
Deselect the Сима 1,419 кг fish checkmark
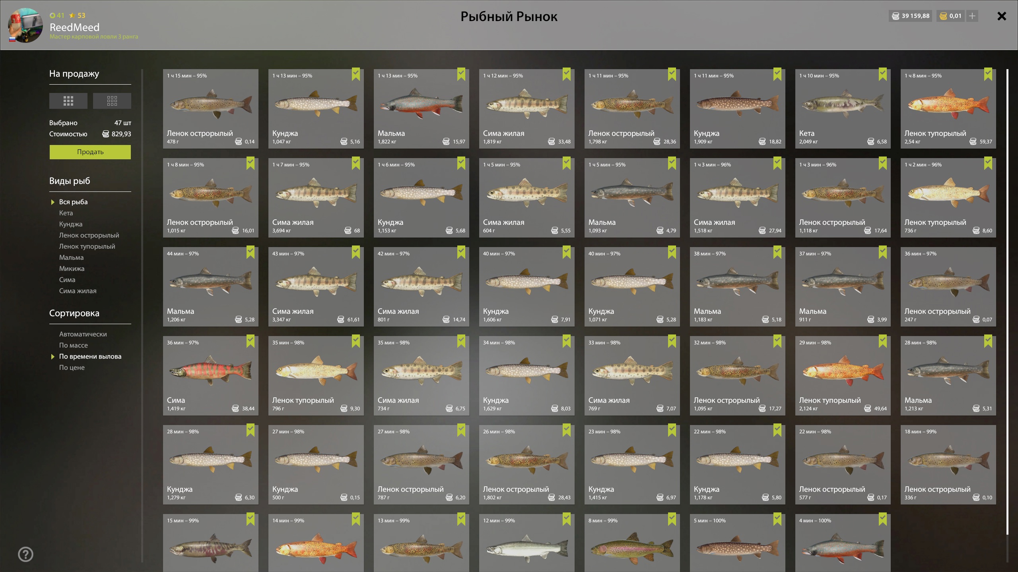tap(251, 341)
